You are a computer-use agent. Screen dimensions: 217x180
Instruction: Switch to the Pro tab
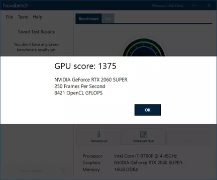pos(108,18)
